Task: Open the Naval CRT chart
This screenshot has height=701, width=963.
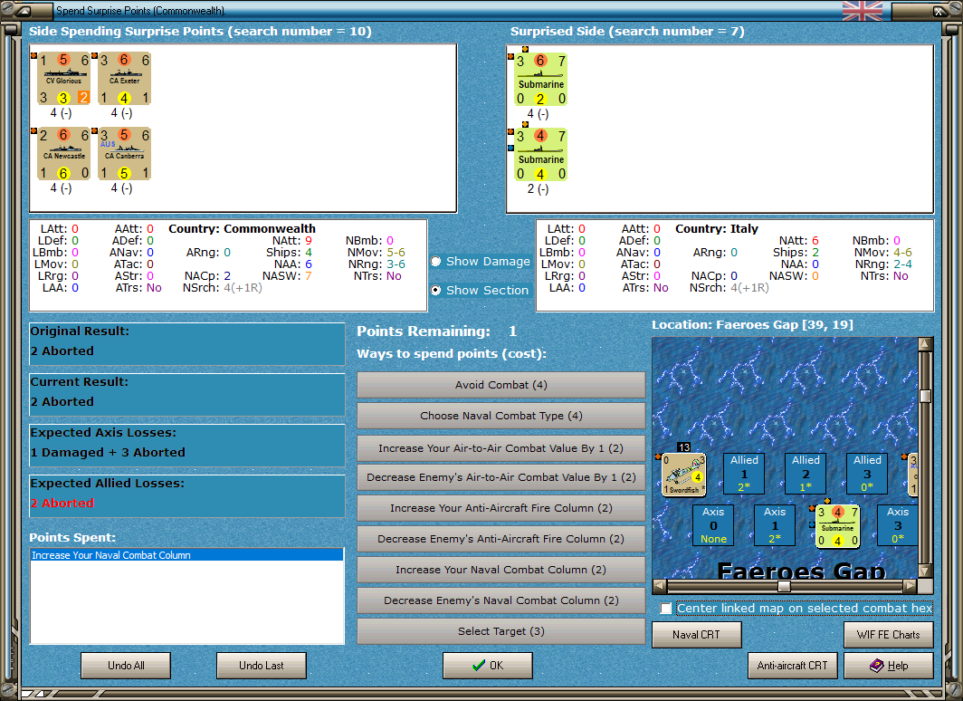Action: (x=697, y=635)
